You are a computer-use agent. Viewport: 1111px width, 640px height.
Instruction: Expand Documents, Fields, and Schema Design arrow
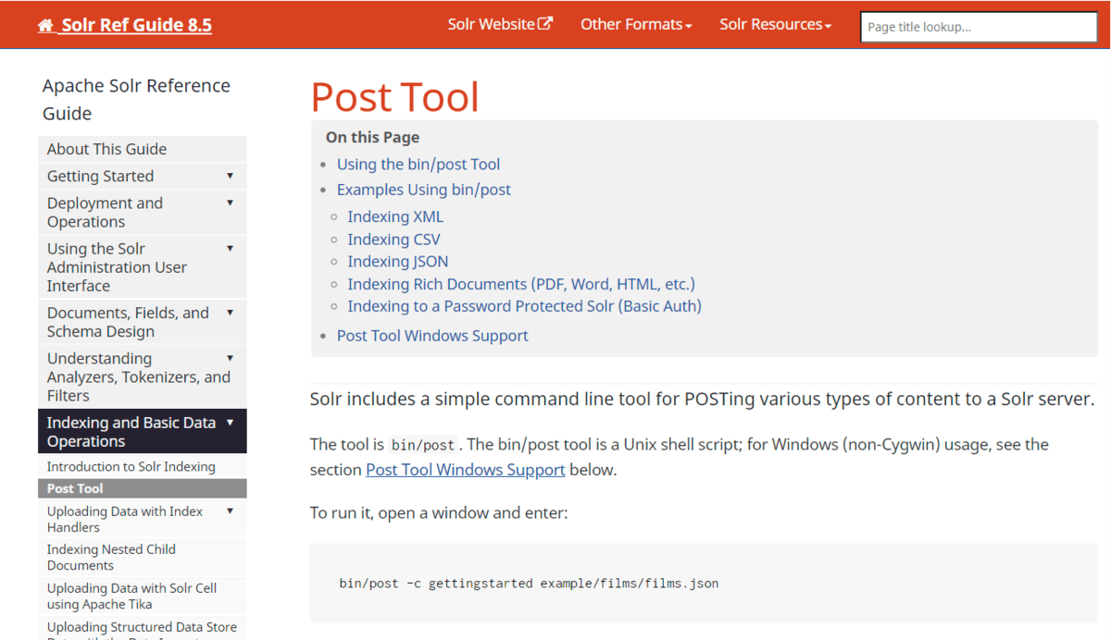[x=230, y=313]
